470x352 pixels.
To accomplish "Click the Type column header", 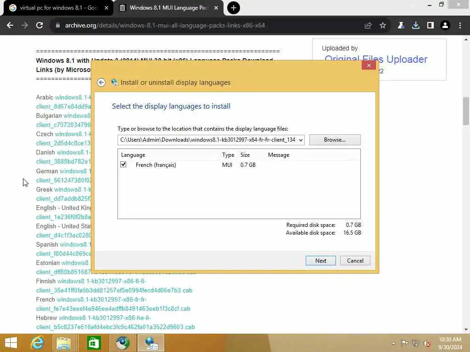I will [228, 155].
